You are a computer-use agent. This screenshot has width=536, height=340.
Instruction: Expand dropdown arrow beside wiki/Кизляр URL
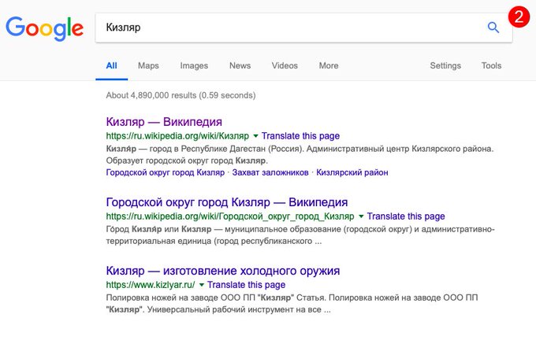click(255, 136)
